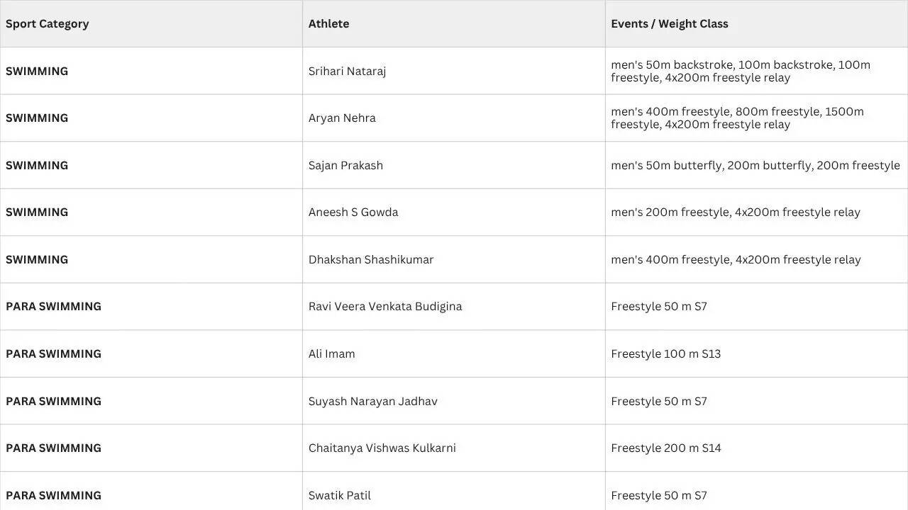908x510 pixels.
Task: Select the Dhakshan Shashikumar cell
Action: click(454, 259)
